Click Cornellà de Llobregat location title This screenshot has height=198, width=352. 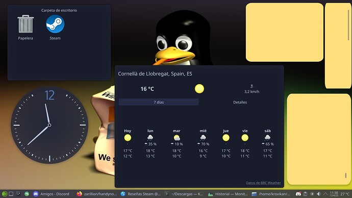point(155,73)
